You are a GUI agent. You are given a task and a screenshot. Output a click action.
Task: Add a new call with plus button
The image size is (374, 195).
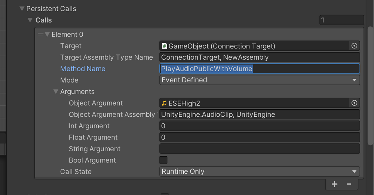334,184
